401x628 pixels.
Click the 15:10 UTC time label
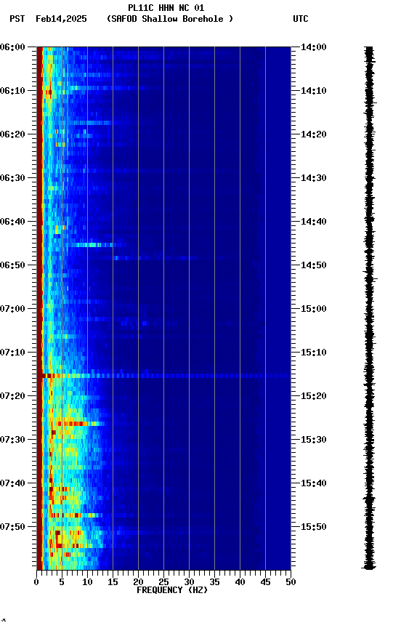point(314,353)
